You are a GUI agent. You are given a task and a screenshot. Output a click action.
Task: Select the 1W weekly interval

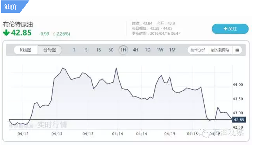point(160,50)
